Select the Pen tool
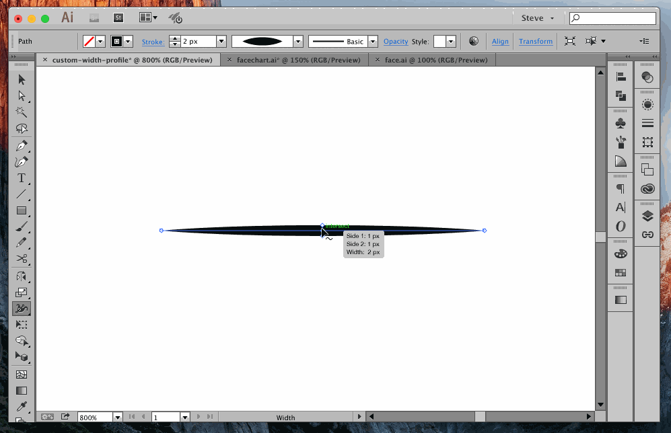This screenshot has width=671, height=433. 22,146
